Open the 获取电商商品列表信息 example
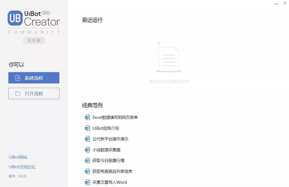The width and height of the screenshot is (289, 187). [112, 171]
